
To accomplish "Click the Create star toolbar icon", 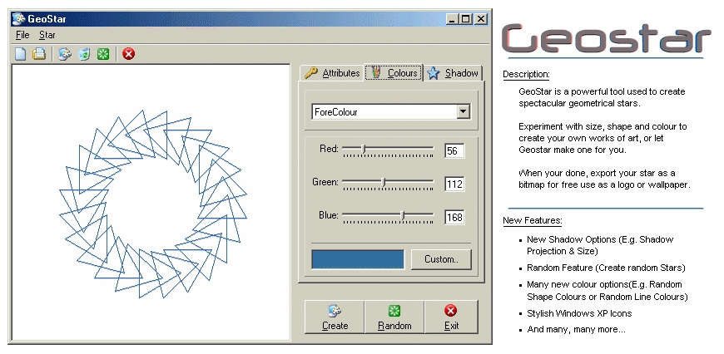I will (65, 54).
